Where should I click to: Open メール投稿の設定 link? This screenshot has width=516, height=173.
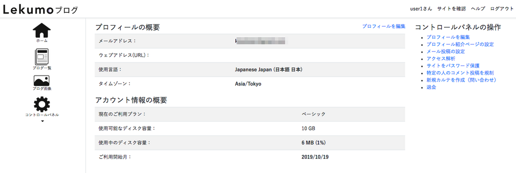[x=446, y=52]
